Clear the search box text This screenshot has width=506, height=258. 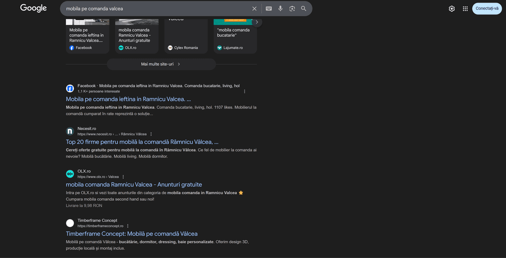(x=254, y=8)
